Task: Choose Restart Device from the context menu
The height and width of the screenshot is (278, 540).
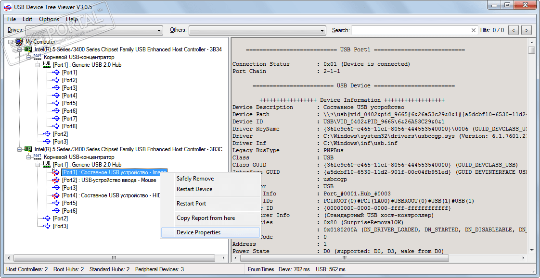Action: click(210, 189)
